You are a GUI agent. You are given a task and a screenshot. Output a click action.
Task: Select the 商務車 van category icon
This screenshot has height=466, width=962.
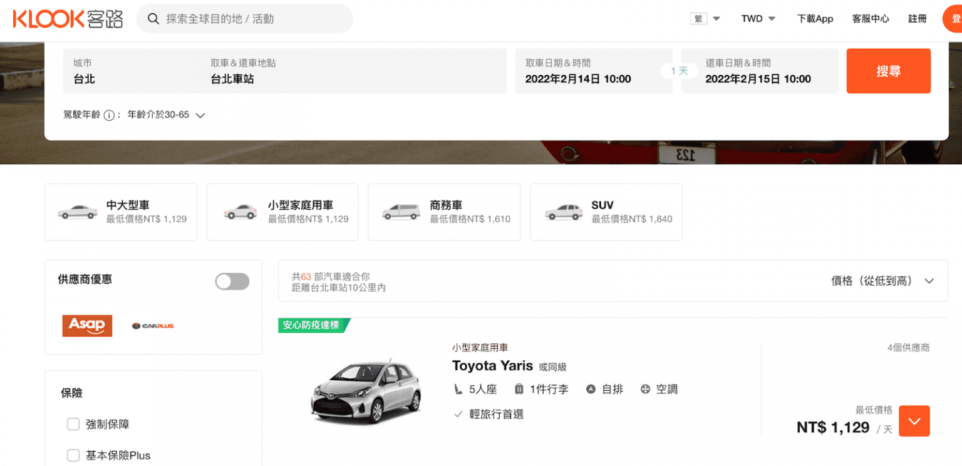point(401,212)
